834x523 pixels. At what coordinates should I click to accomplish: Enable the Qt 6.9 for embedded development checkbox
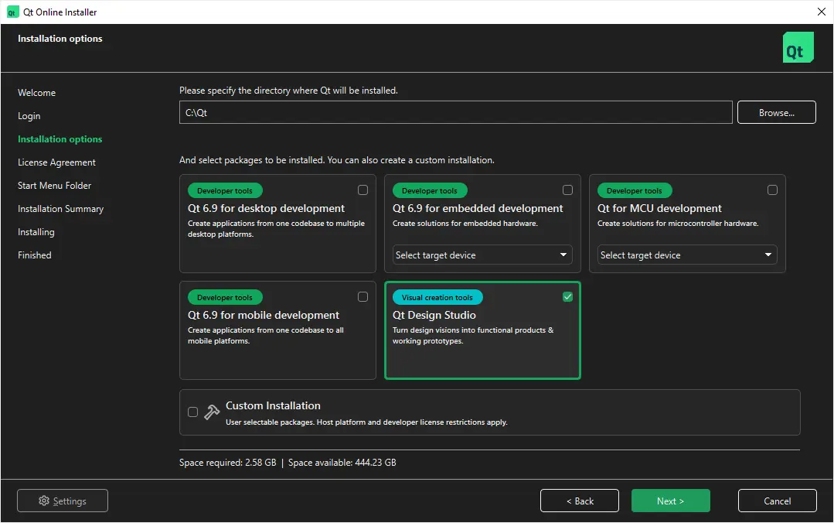(567, 190)
